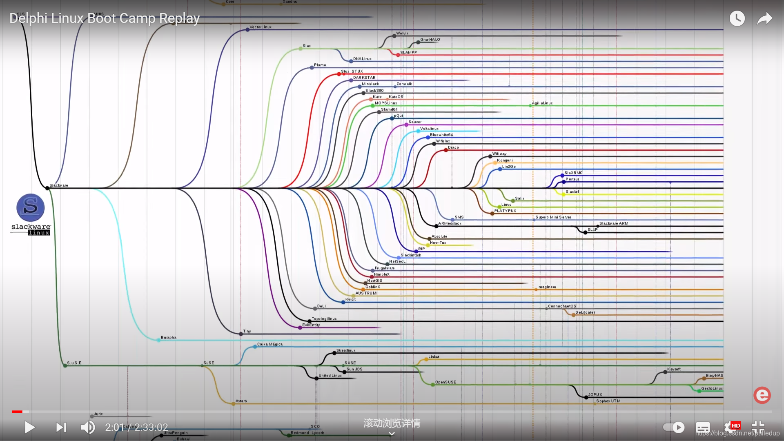
Task: Turn on subtitles/closed captions
Action: click(703, 428)
